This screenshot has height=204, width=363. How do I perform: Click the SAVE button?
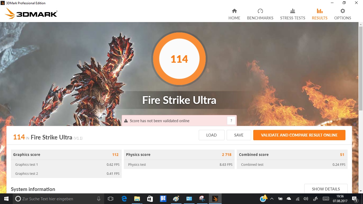(x=239, y=135)
